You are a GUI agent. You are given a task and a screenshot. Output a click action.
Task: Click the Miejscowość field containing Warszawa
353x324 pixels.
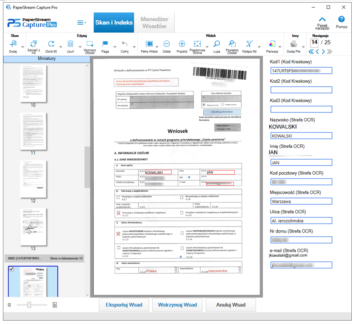pyautogui.click(x=301, y=201)
